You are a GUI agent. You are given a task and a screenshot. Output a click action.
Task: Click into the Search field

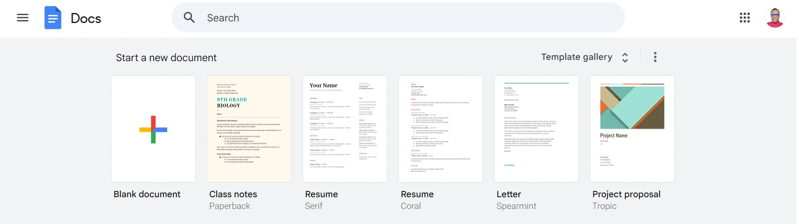tap(398, 18)
